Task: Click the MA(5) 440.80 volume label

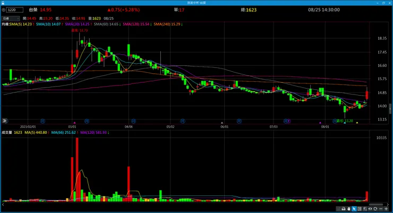Action: (x=36, y=133)
